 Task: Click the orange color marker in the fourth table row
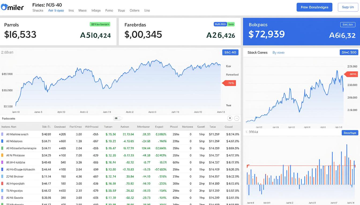(2, 155)
